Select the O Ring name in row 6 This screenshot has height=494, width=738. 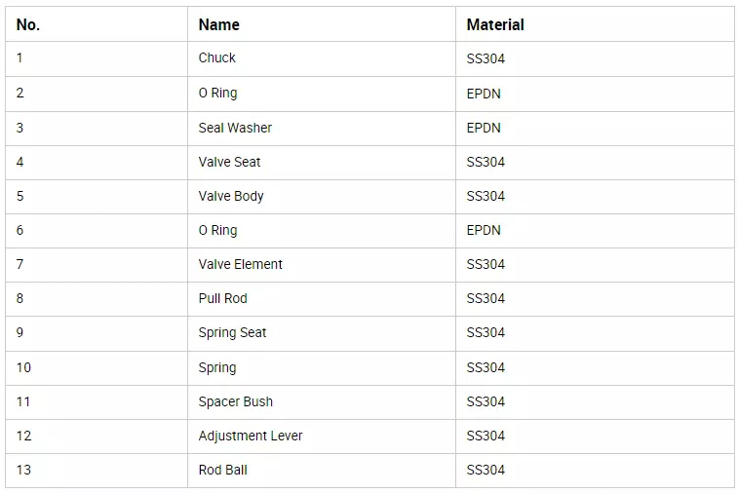click(x=217, y=230)
